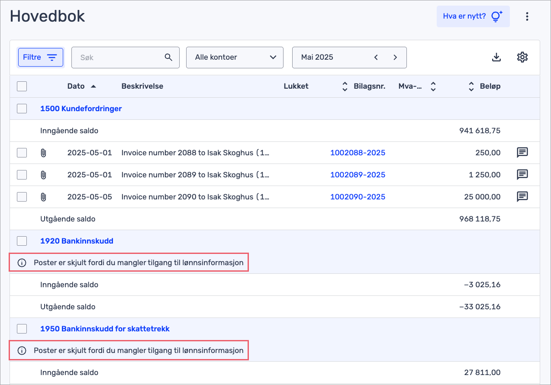Open the Alle kontoer dropdown

(x=235, y=58)
